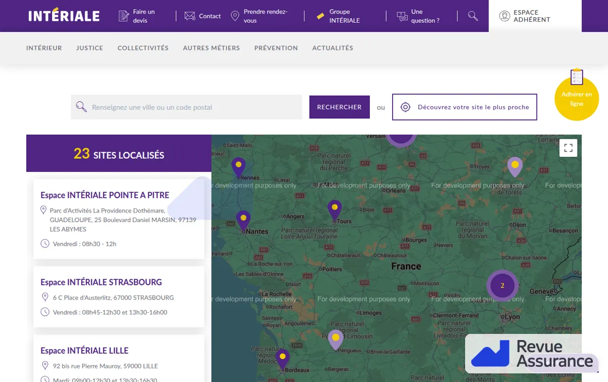Click Découvrez votre site le plus proche
608x382 pixels.
tap(465, 107)
